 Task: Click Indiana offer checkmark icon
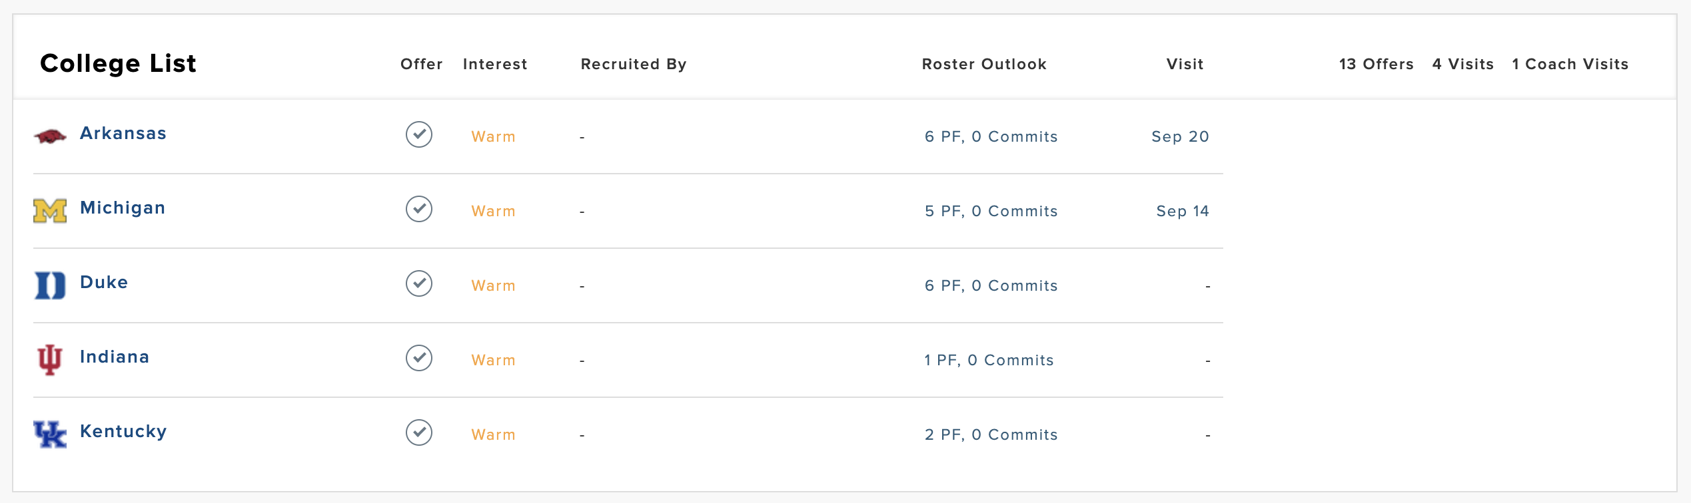(419, 358)
